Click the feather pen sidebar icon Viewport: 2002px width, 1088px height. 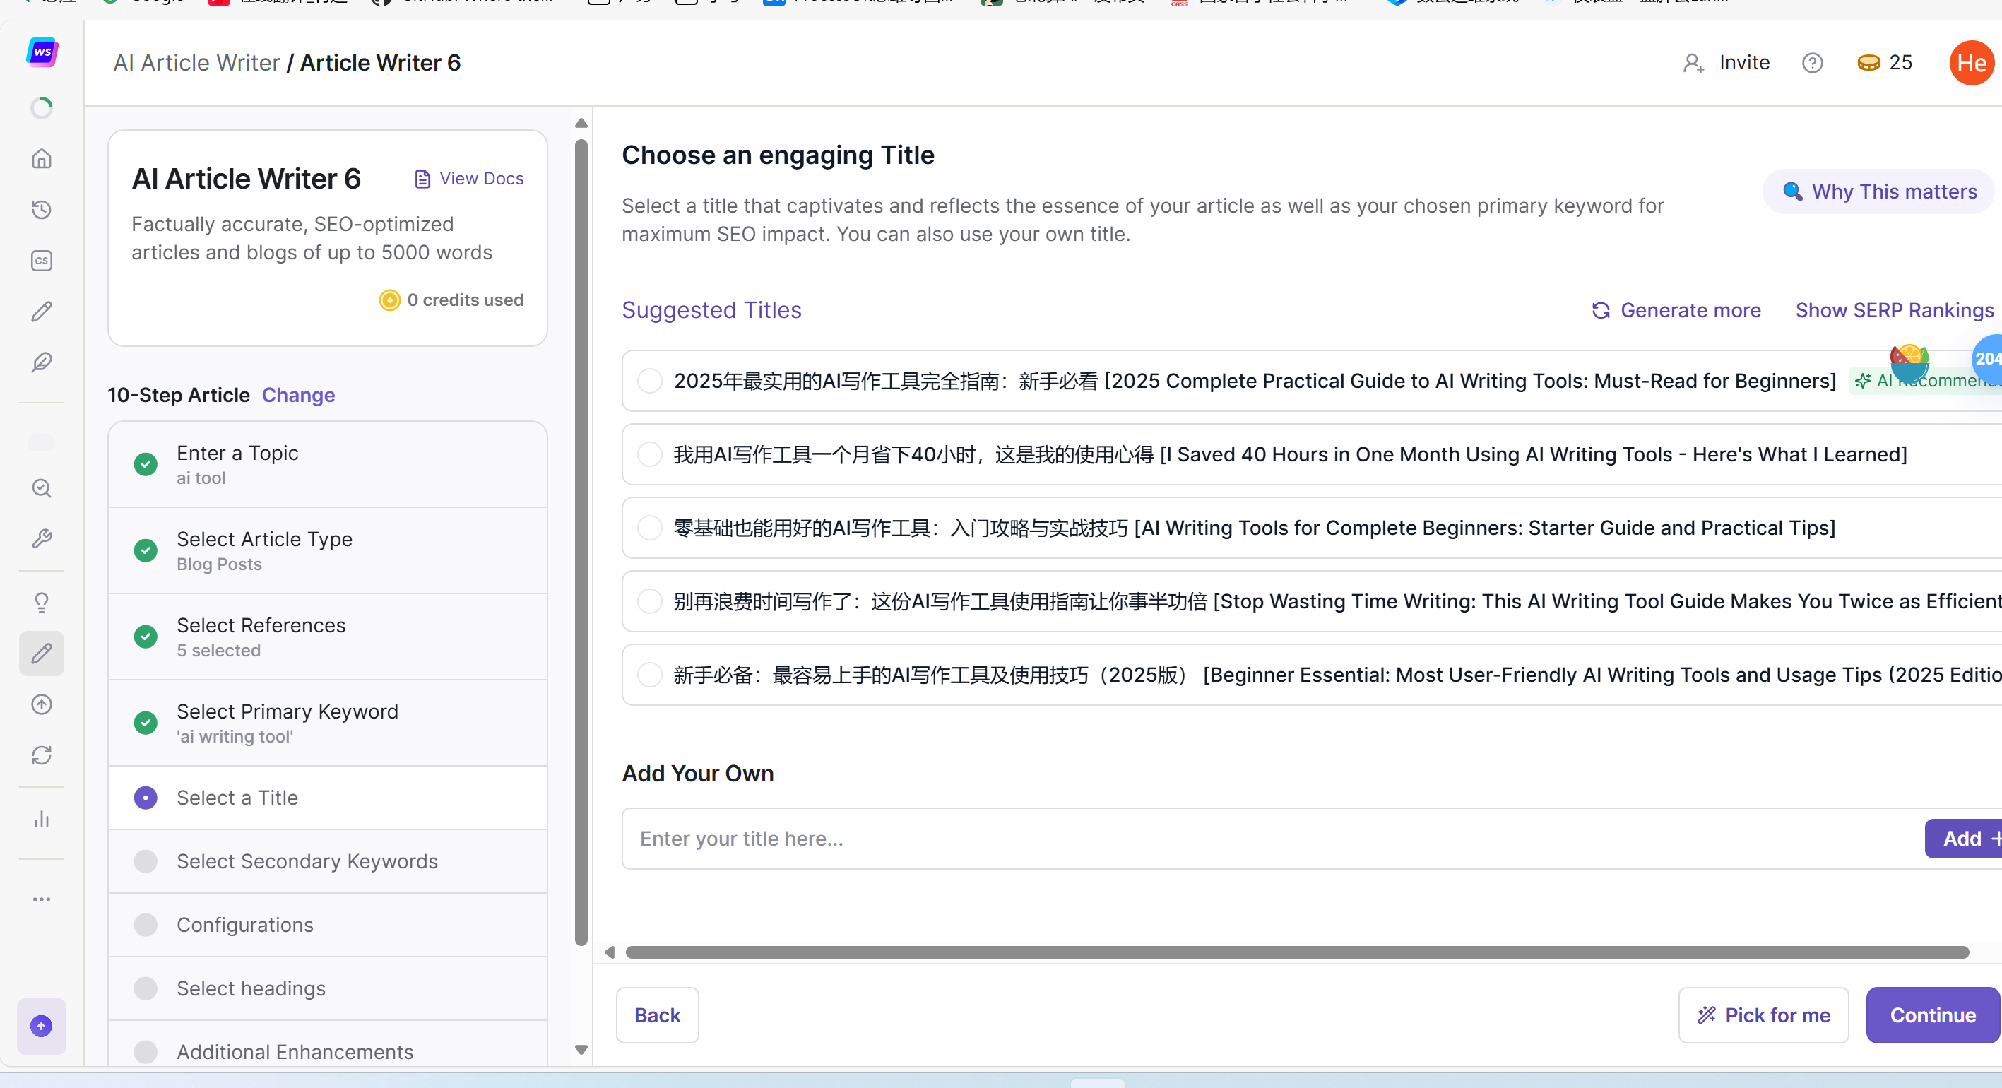click(41, 362)
